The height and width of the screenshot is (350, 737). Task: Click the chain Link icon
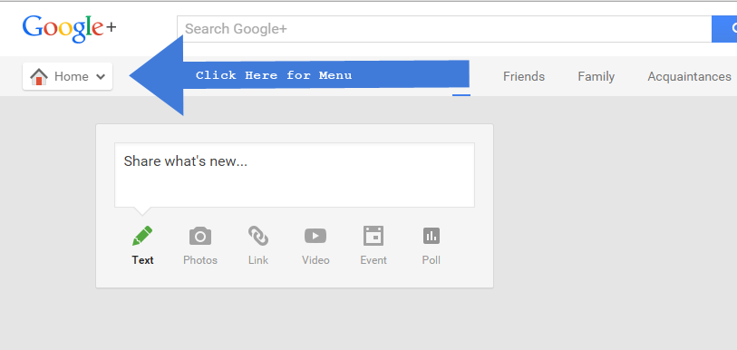tap(258, 236)
